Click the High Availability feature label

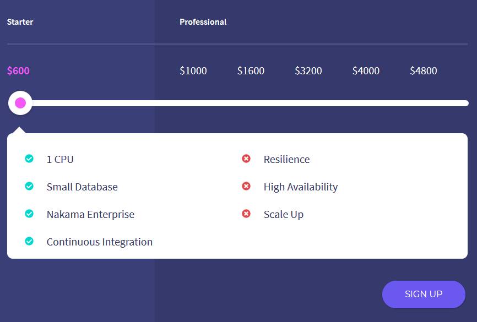click(x=301, y=187)
